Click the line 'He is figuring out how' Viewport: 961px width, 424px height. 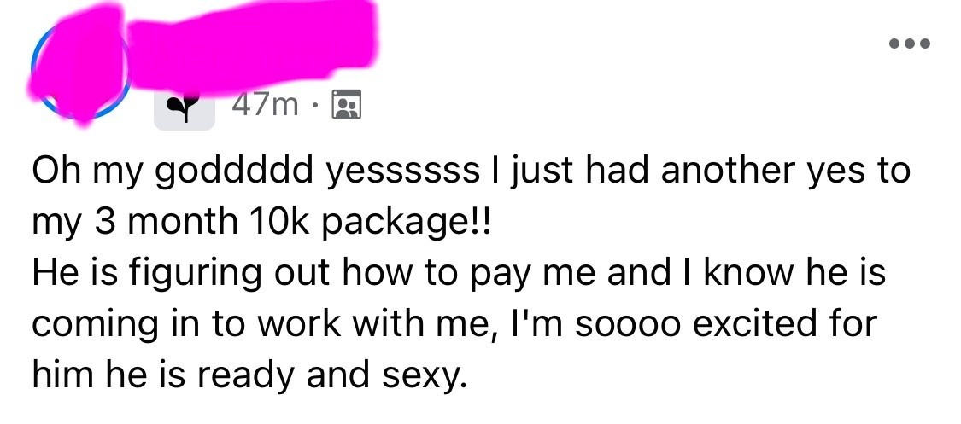point(459,274)
